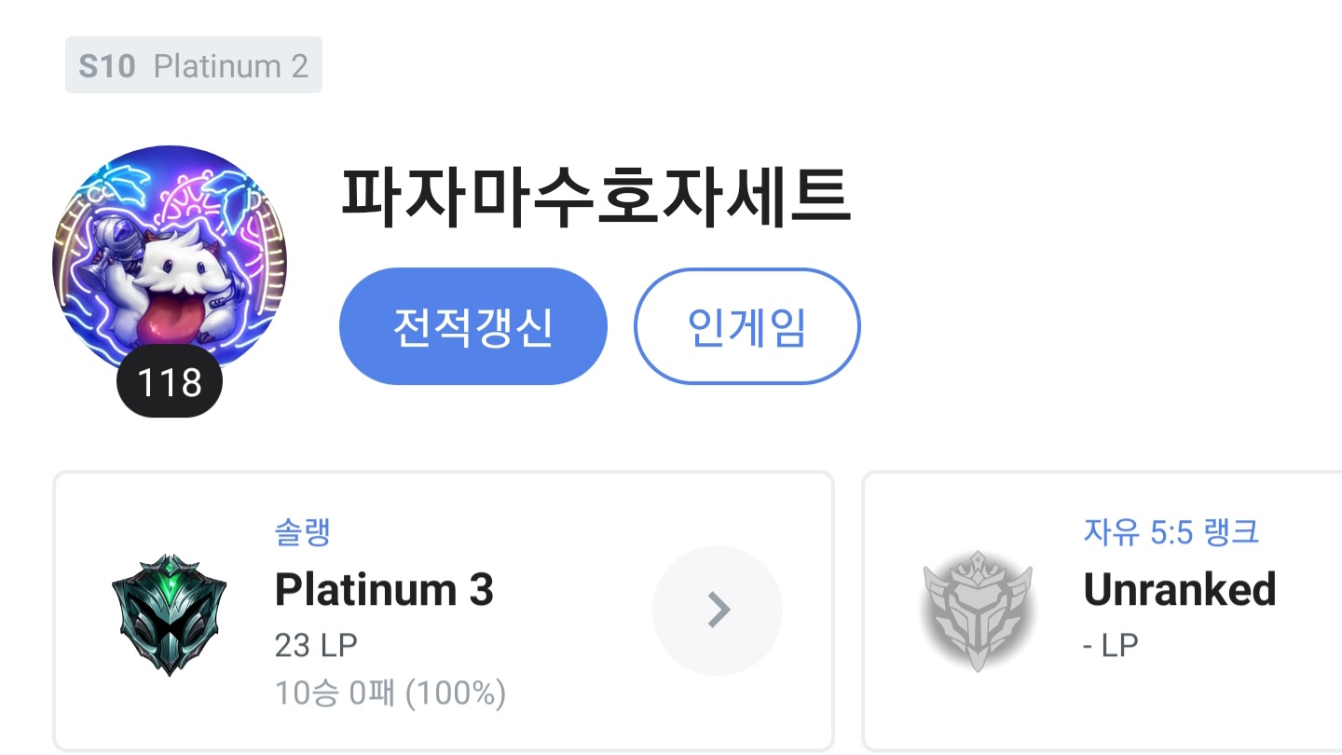Select the 솔랭 queue label
The image size is (1342, 755).
point(303,532)
